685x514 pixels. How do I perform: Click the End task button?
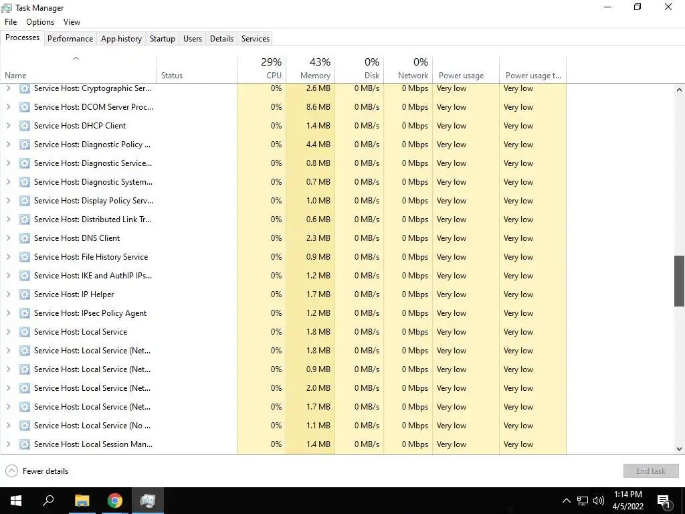click(x=651, y=470)
